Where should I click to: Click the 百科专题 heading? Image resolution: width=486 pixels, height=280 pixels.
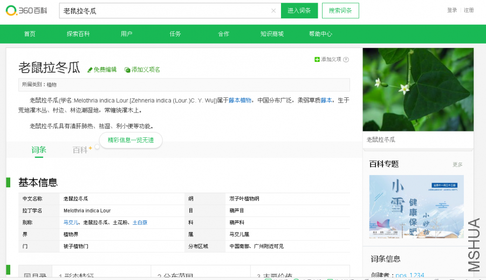(x=384, y=164)
